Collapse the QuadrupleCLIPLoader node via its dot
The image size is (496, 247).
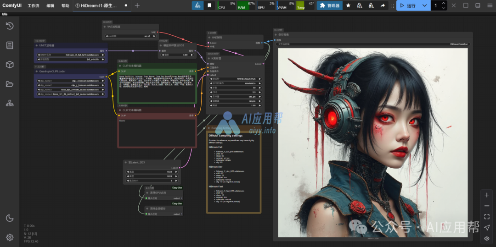(x=37, y=71)
